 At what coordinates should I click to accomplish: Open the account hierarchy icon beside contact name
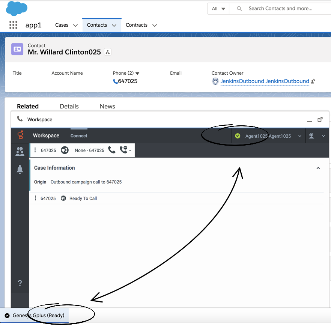(x=108, y=52)
